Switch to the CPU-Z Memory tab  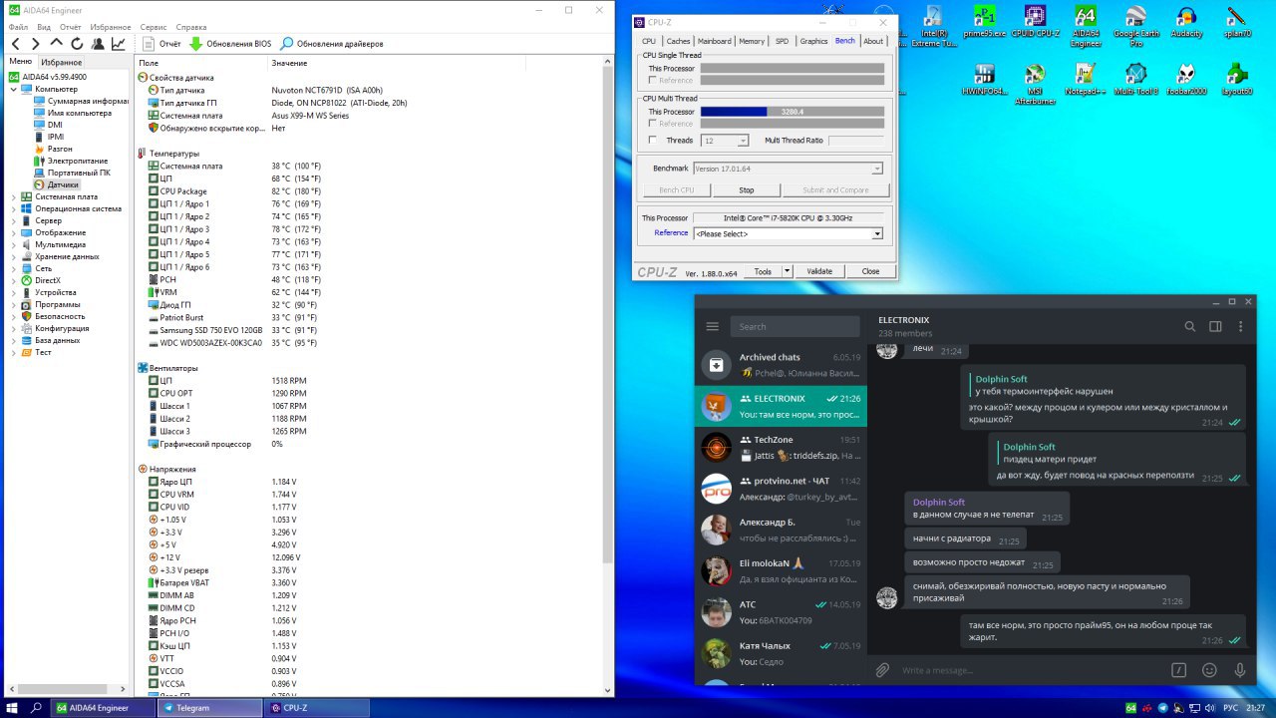click(752, 41)
